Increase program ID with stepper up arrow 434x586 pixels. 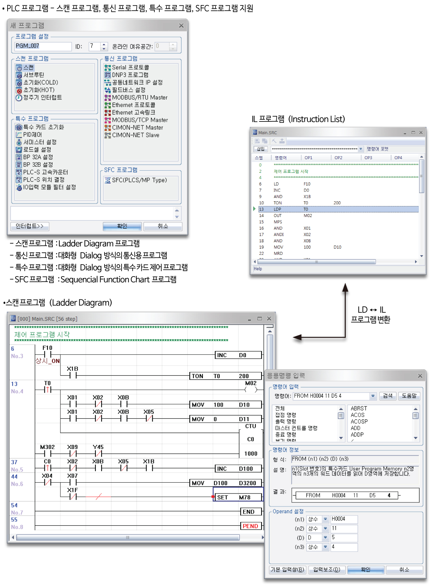click(104, 44)
